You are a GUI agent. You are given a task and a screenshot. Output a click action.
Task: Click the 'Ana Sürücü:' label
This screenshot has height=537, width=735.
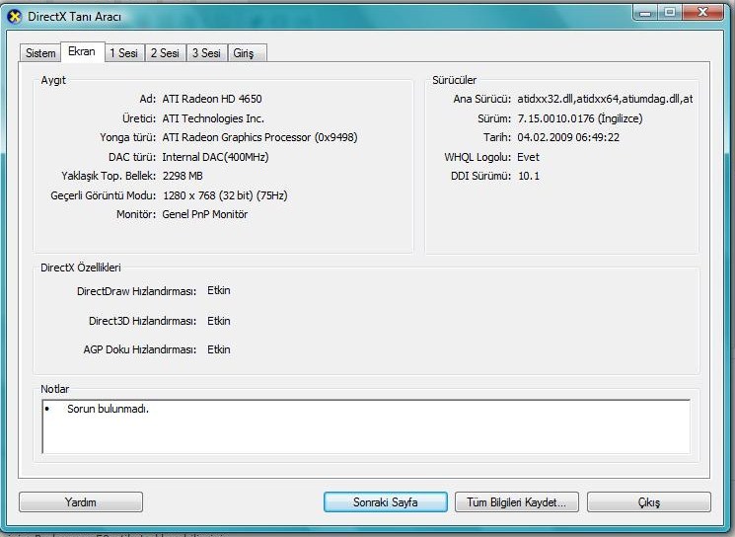[x=481, y=99]
